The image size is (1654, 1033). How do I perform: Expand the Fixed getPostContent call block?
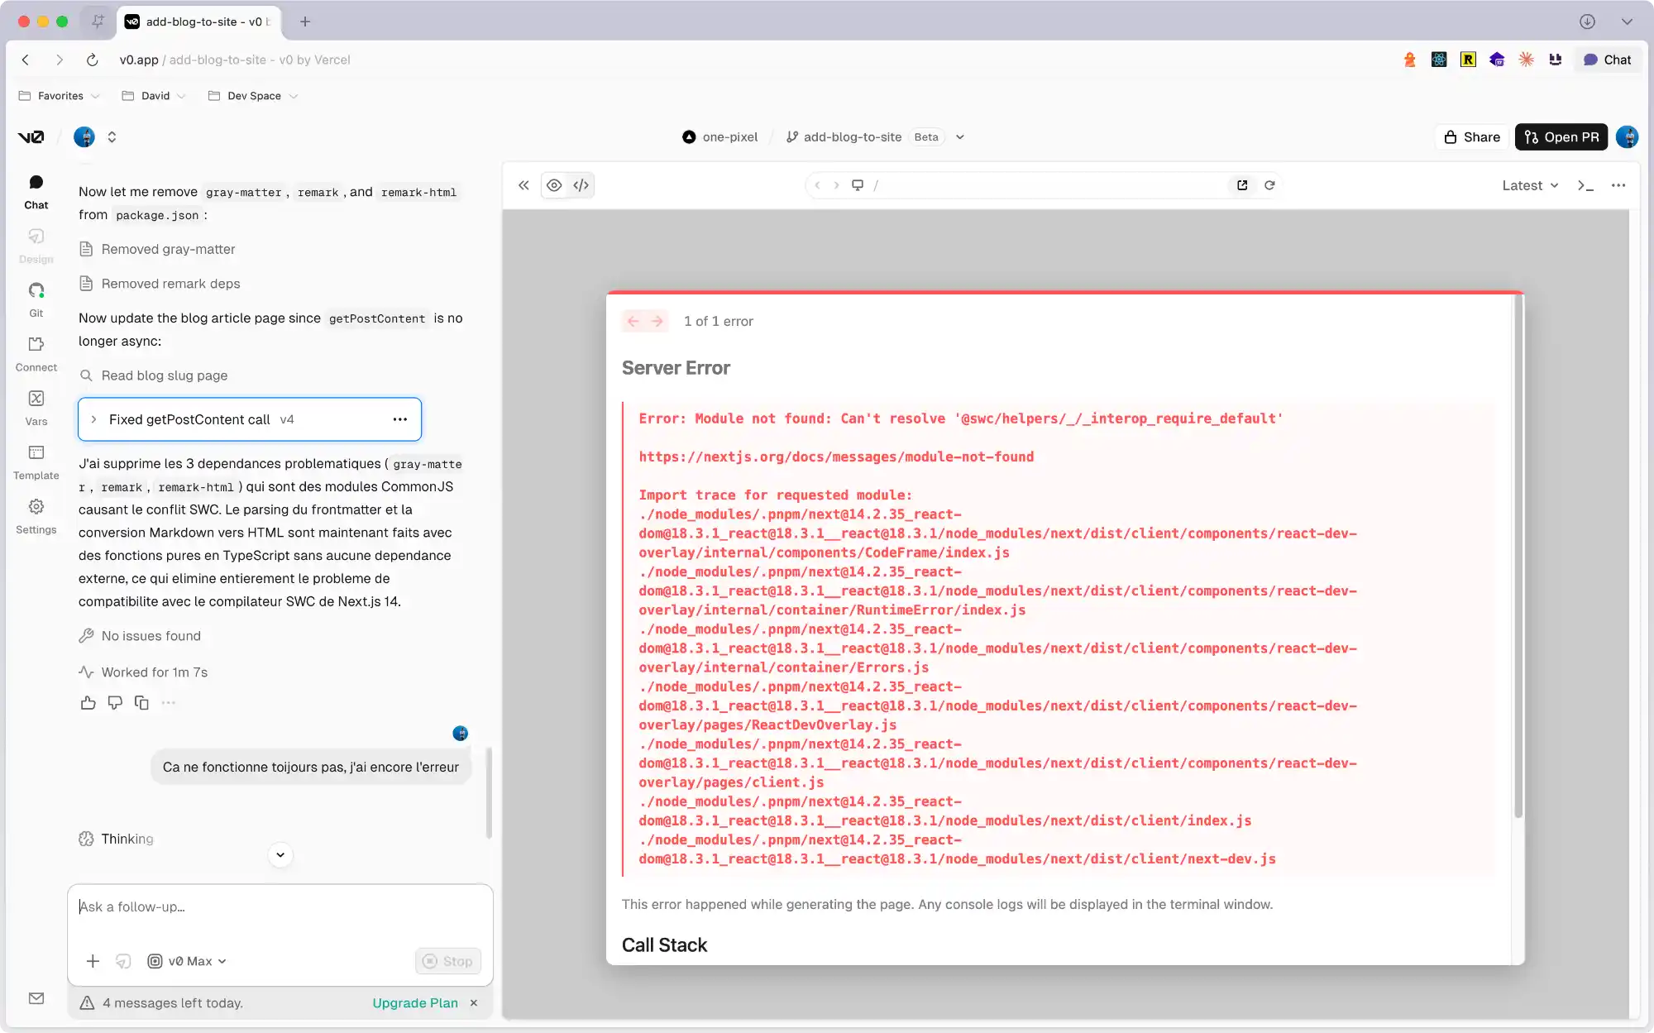coord(93,419)
